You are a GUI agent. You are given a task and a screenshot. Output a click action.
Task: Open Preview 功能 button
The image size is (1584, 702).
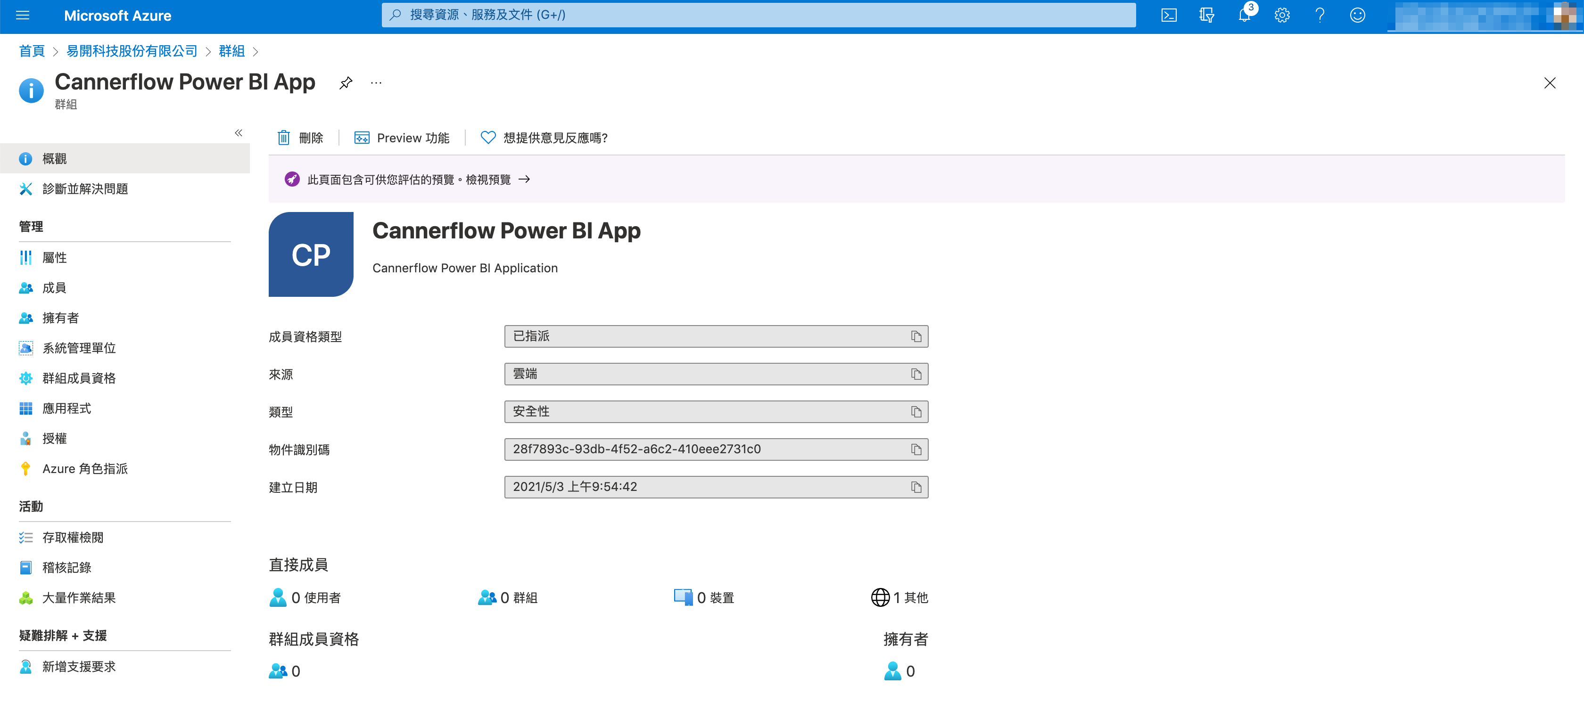coord(402,138)
